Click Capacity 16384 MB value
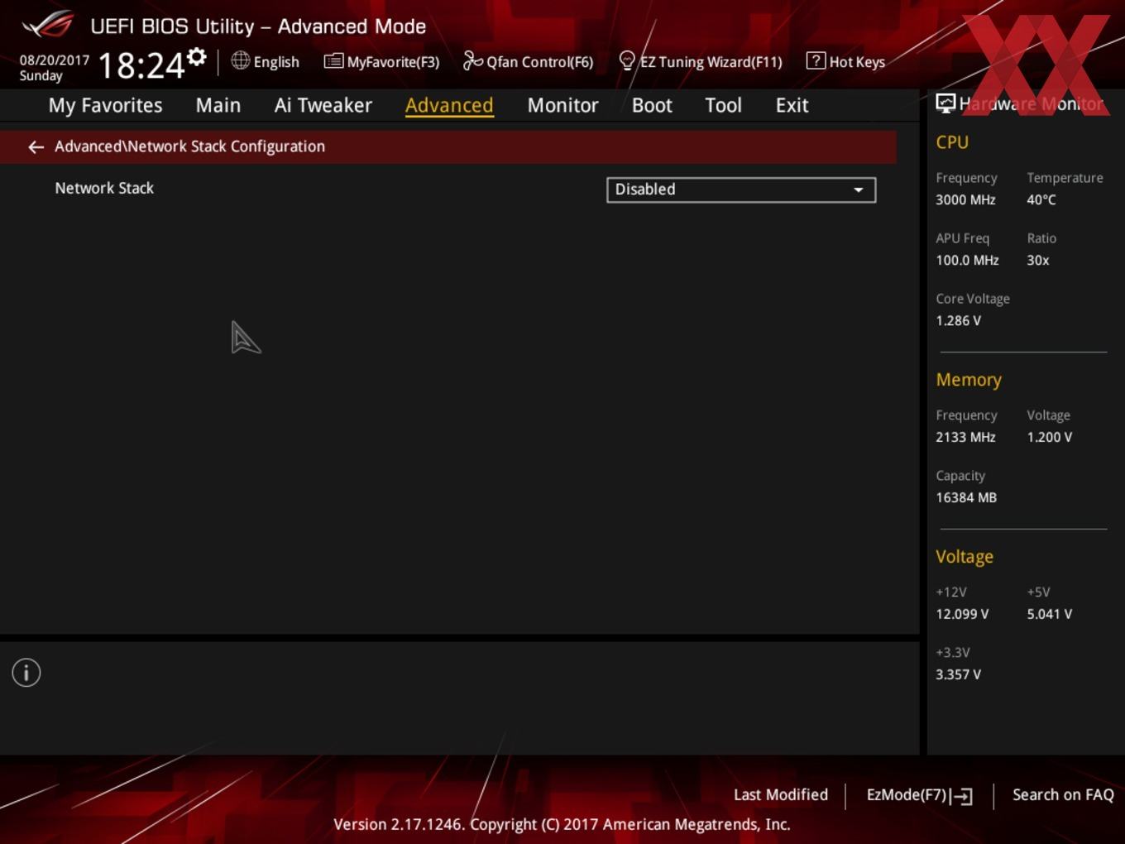This screenshot has width=1125, height=844. (966, 497)
